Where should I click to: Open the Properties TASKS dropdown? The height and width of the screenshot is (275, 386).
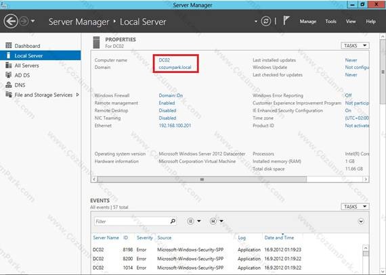(355, 46)
